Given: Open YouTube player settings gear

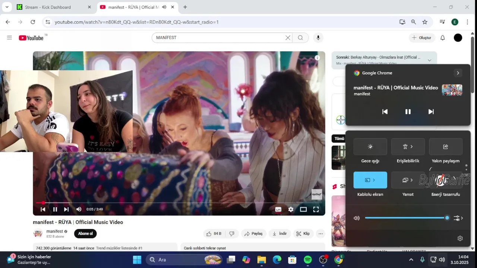Looking at the screenshot, I should pos(291,209).
